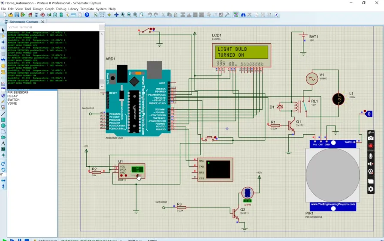Click the Open Project folder icon

coord(11,15)
